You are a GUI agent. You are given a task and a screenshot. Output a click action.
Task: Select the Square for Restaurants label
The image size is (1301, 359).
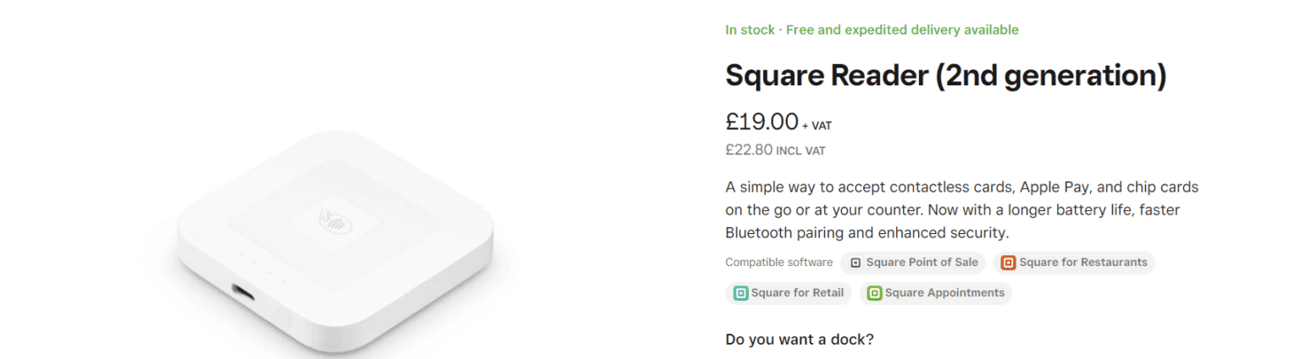click(x=1082, y=263)
